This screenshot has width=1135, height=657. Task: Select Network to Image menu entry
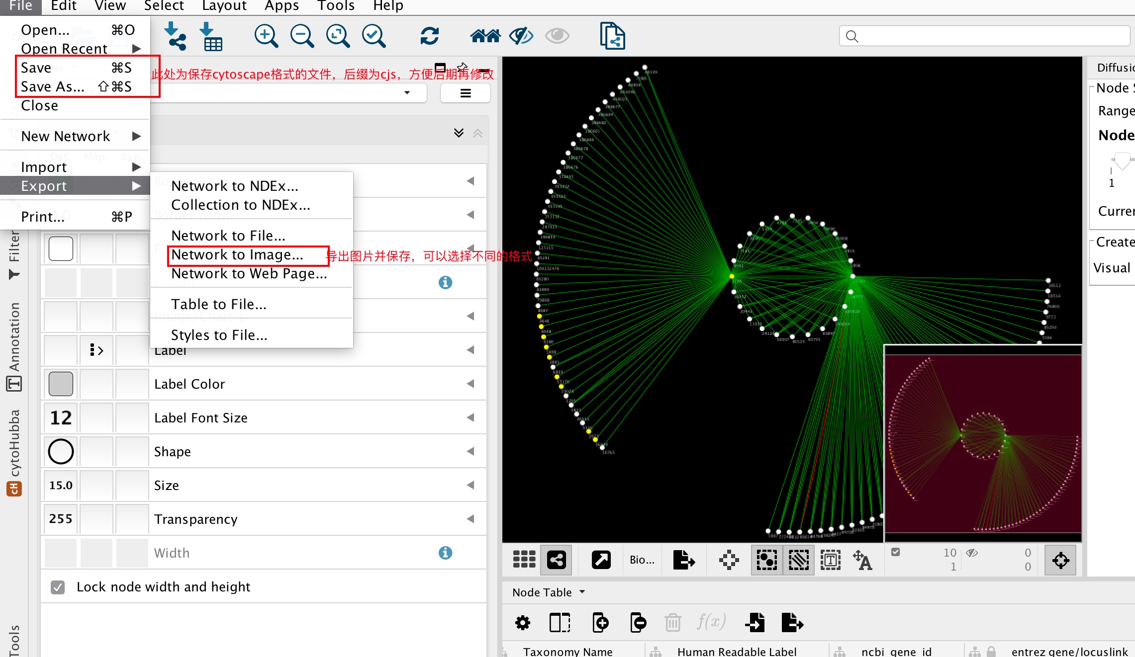[237, 255]
